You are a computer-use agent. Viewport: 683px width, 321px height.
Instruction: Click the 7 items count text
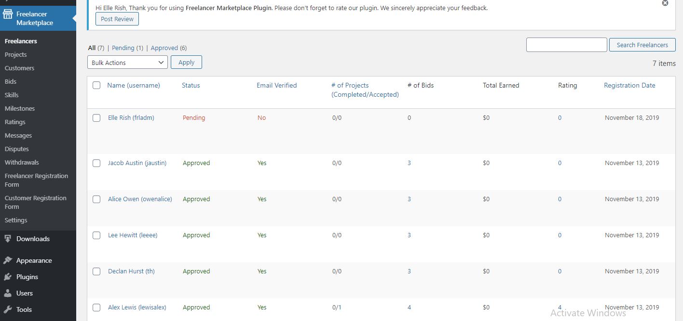coord(664,63)
